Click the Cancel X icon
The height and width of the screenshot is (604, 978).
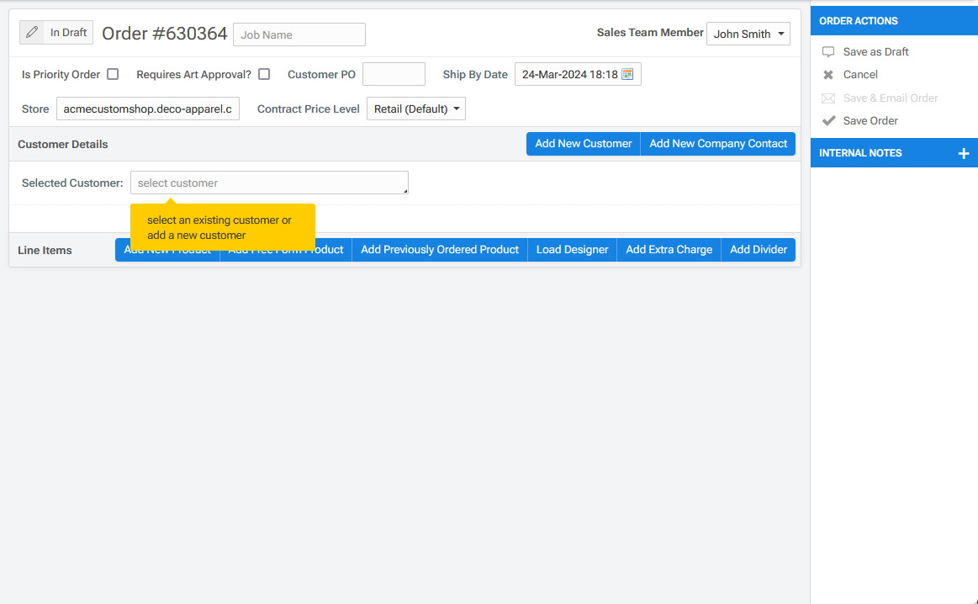click(x=828, y=75)
